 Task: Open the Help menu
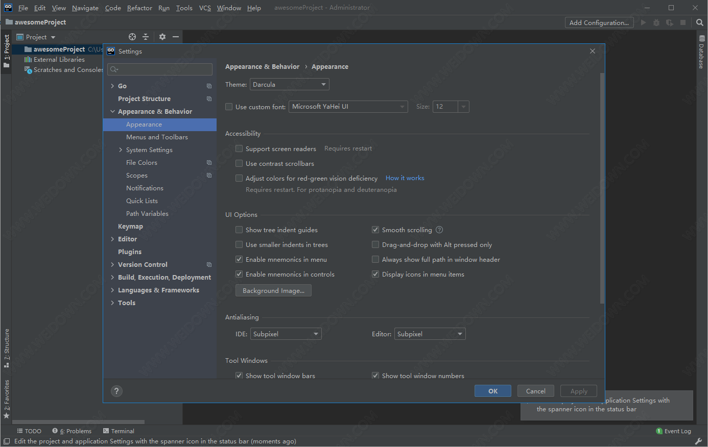click(x=254, y=8)
